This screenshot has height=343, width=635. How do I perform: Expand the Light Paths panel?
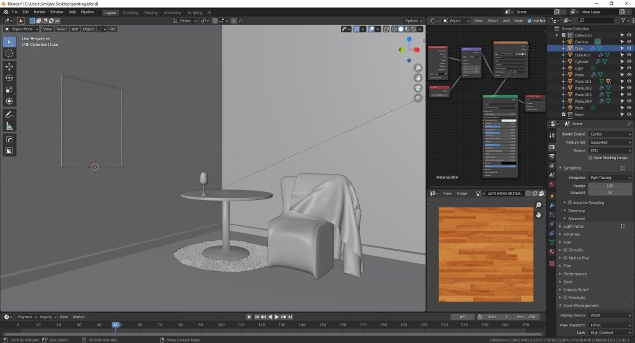(x=574, y=226)
